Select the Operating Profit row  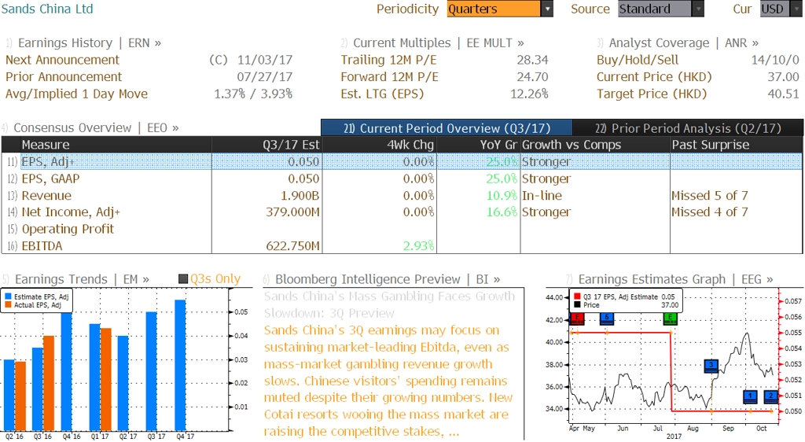point(402,229)
